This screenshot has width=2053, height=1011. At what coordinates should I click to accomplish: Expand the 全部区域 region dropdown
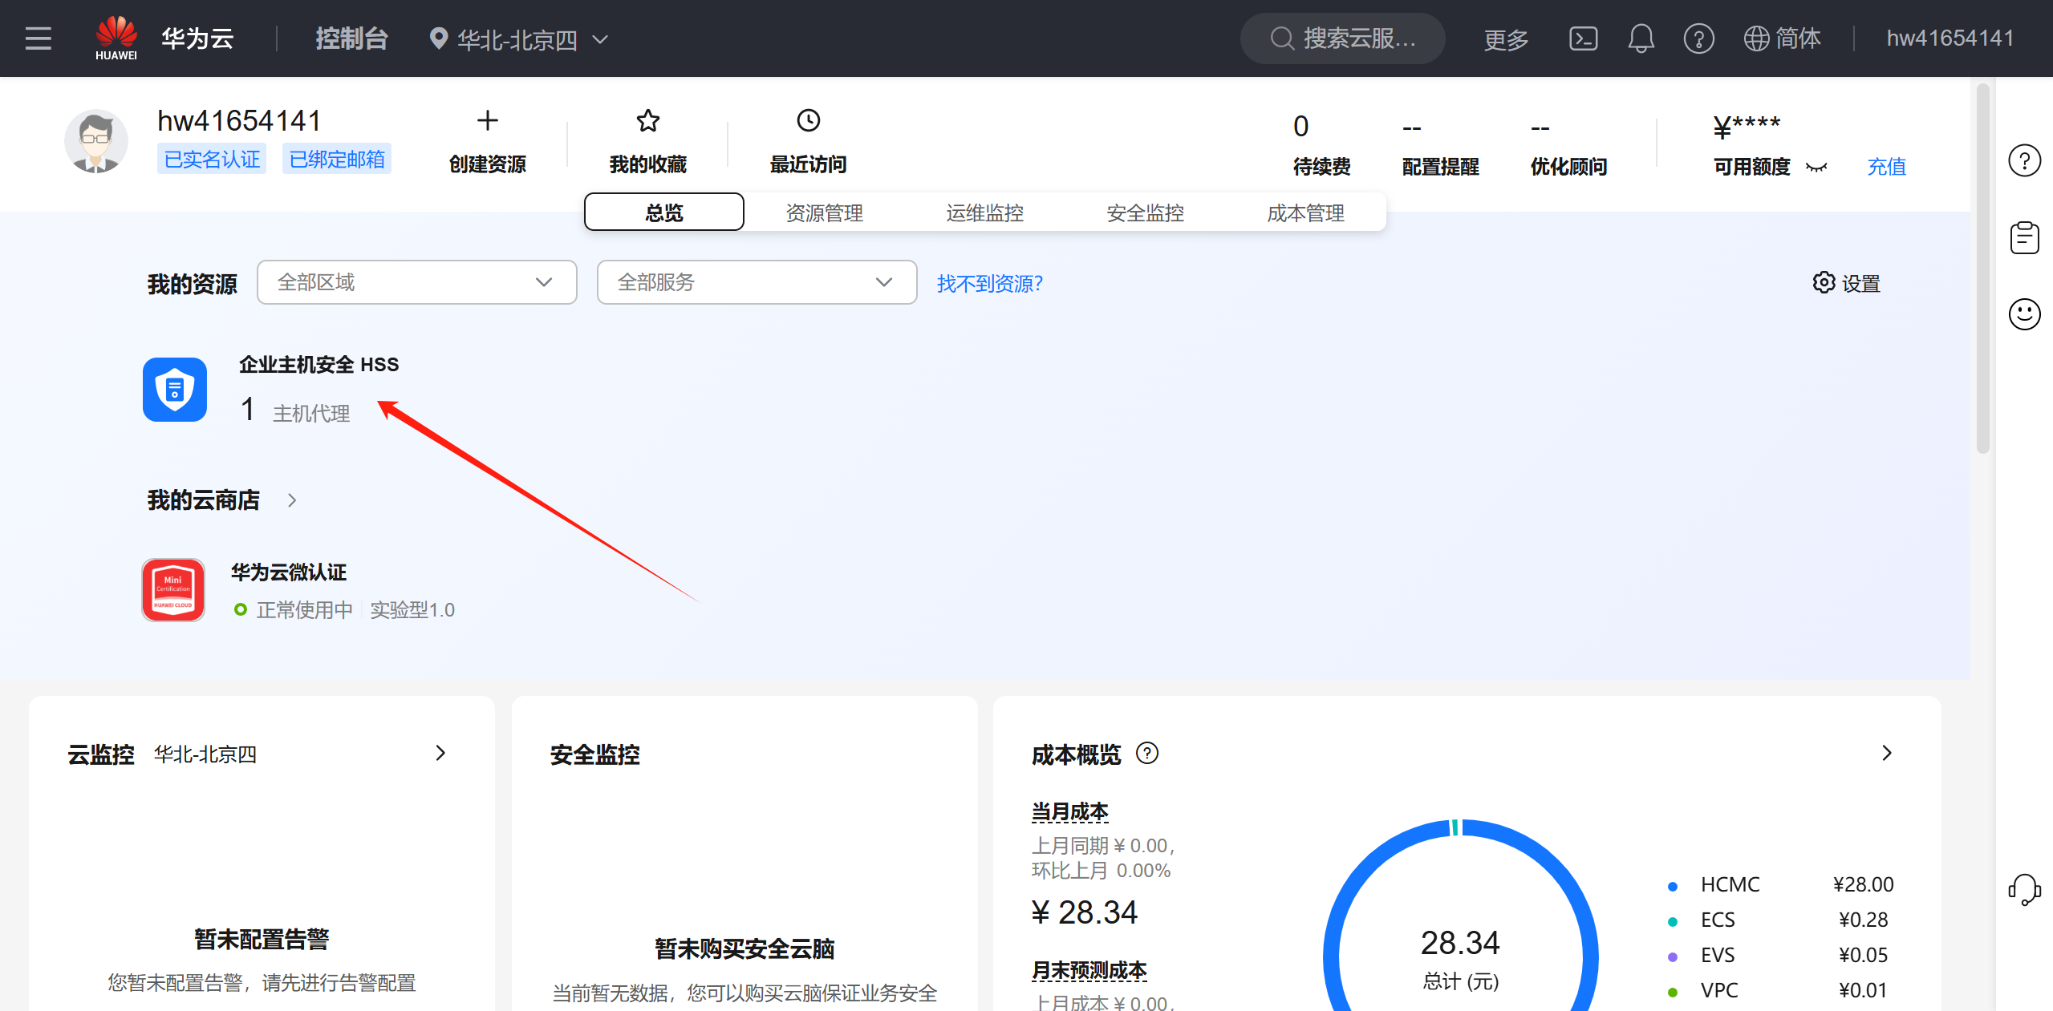[x=416, y=282]
